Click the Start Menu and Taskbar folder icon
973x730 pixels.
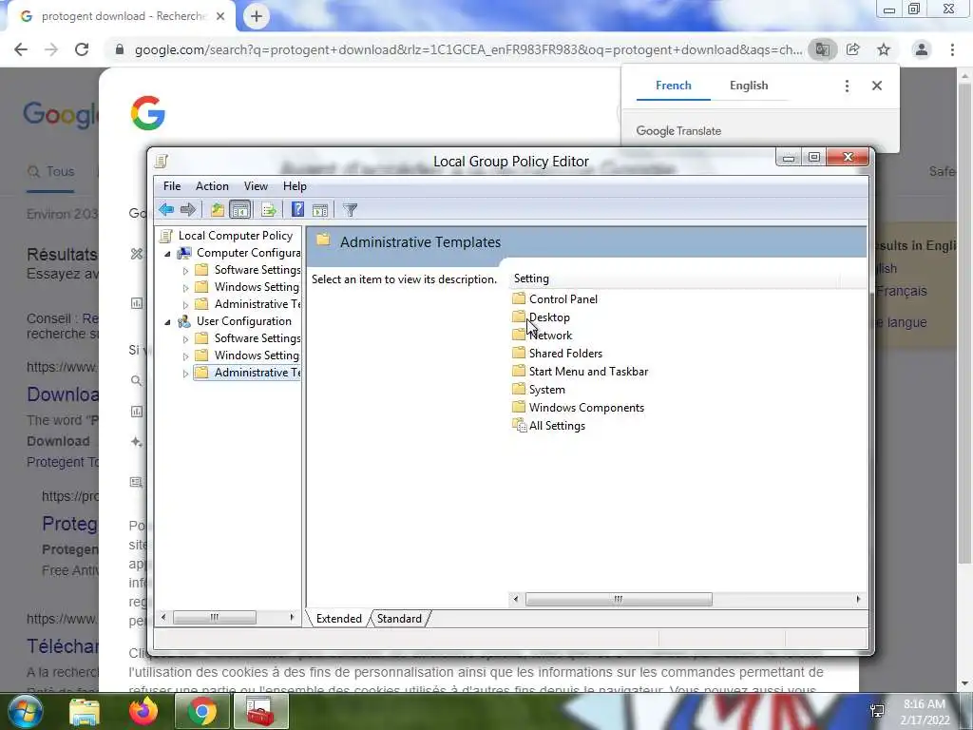pyautogui.click(x=519, y=371)
